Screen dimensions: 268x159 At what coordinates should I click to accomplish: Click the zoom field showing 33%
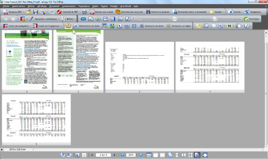coord(131,155)
